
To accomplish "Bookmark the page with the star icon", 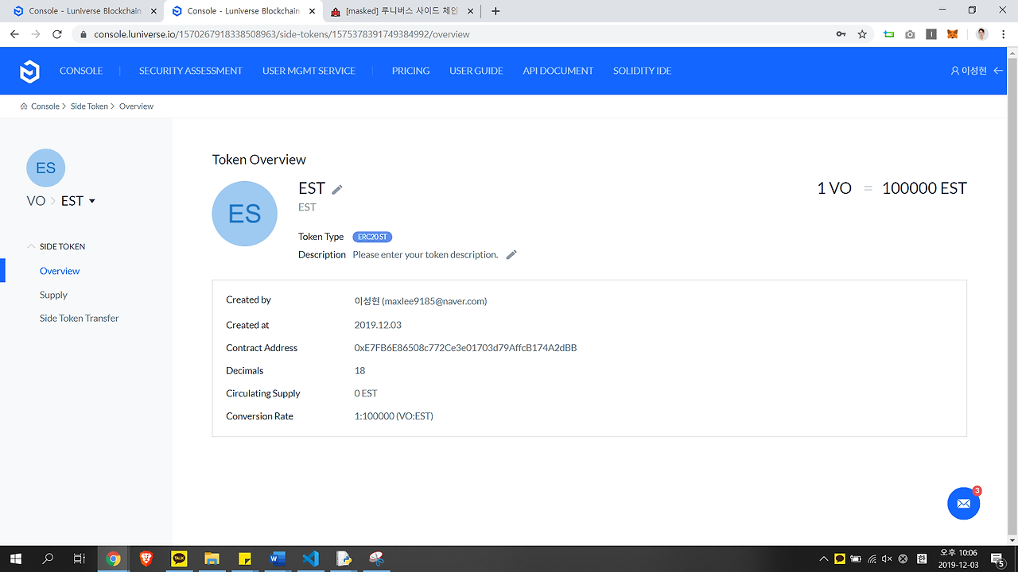I will pos(862,34).
